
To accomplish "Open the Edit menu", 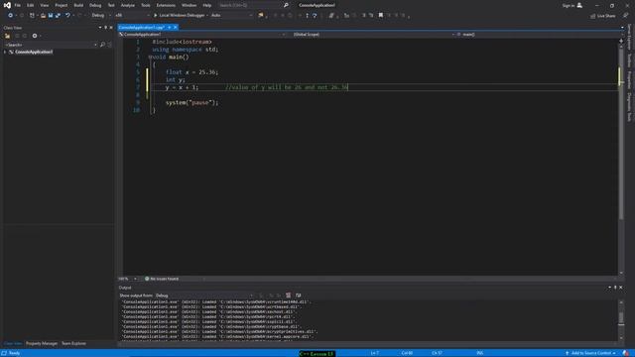I will [x=31, y=5].
